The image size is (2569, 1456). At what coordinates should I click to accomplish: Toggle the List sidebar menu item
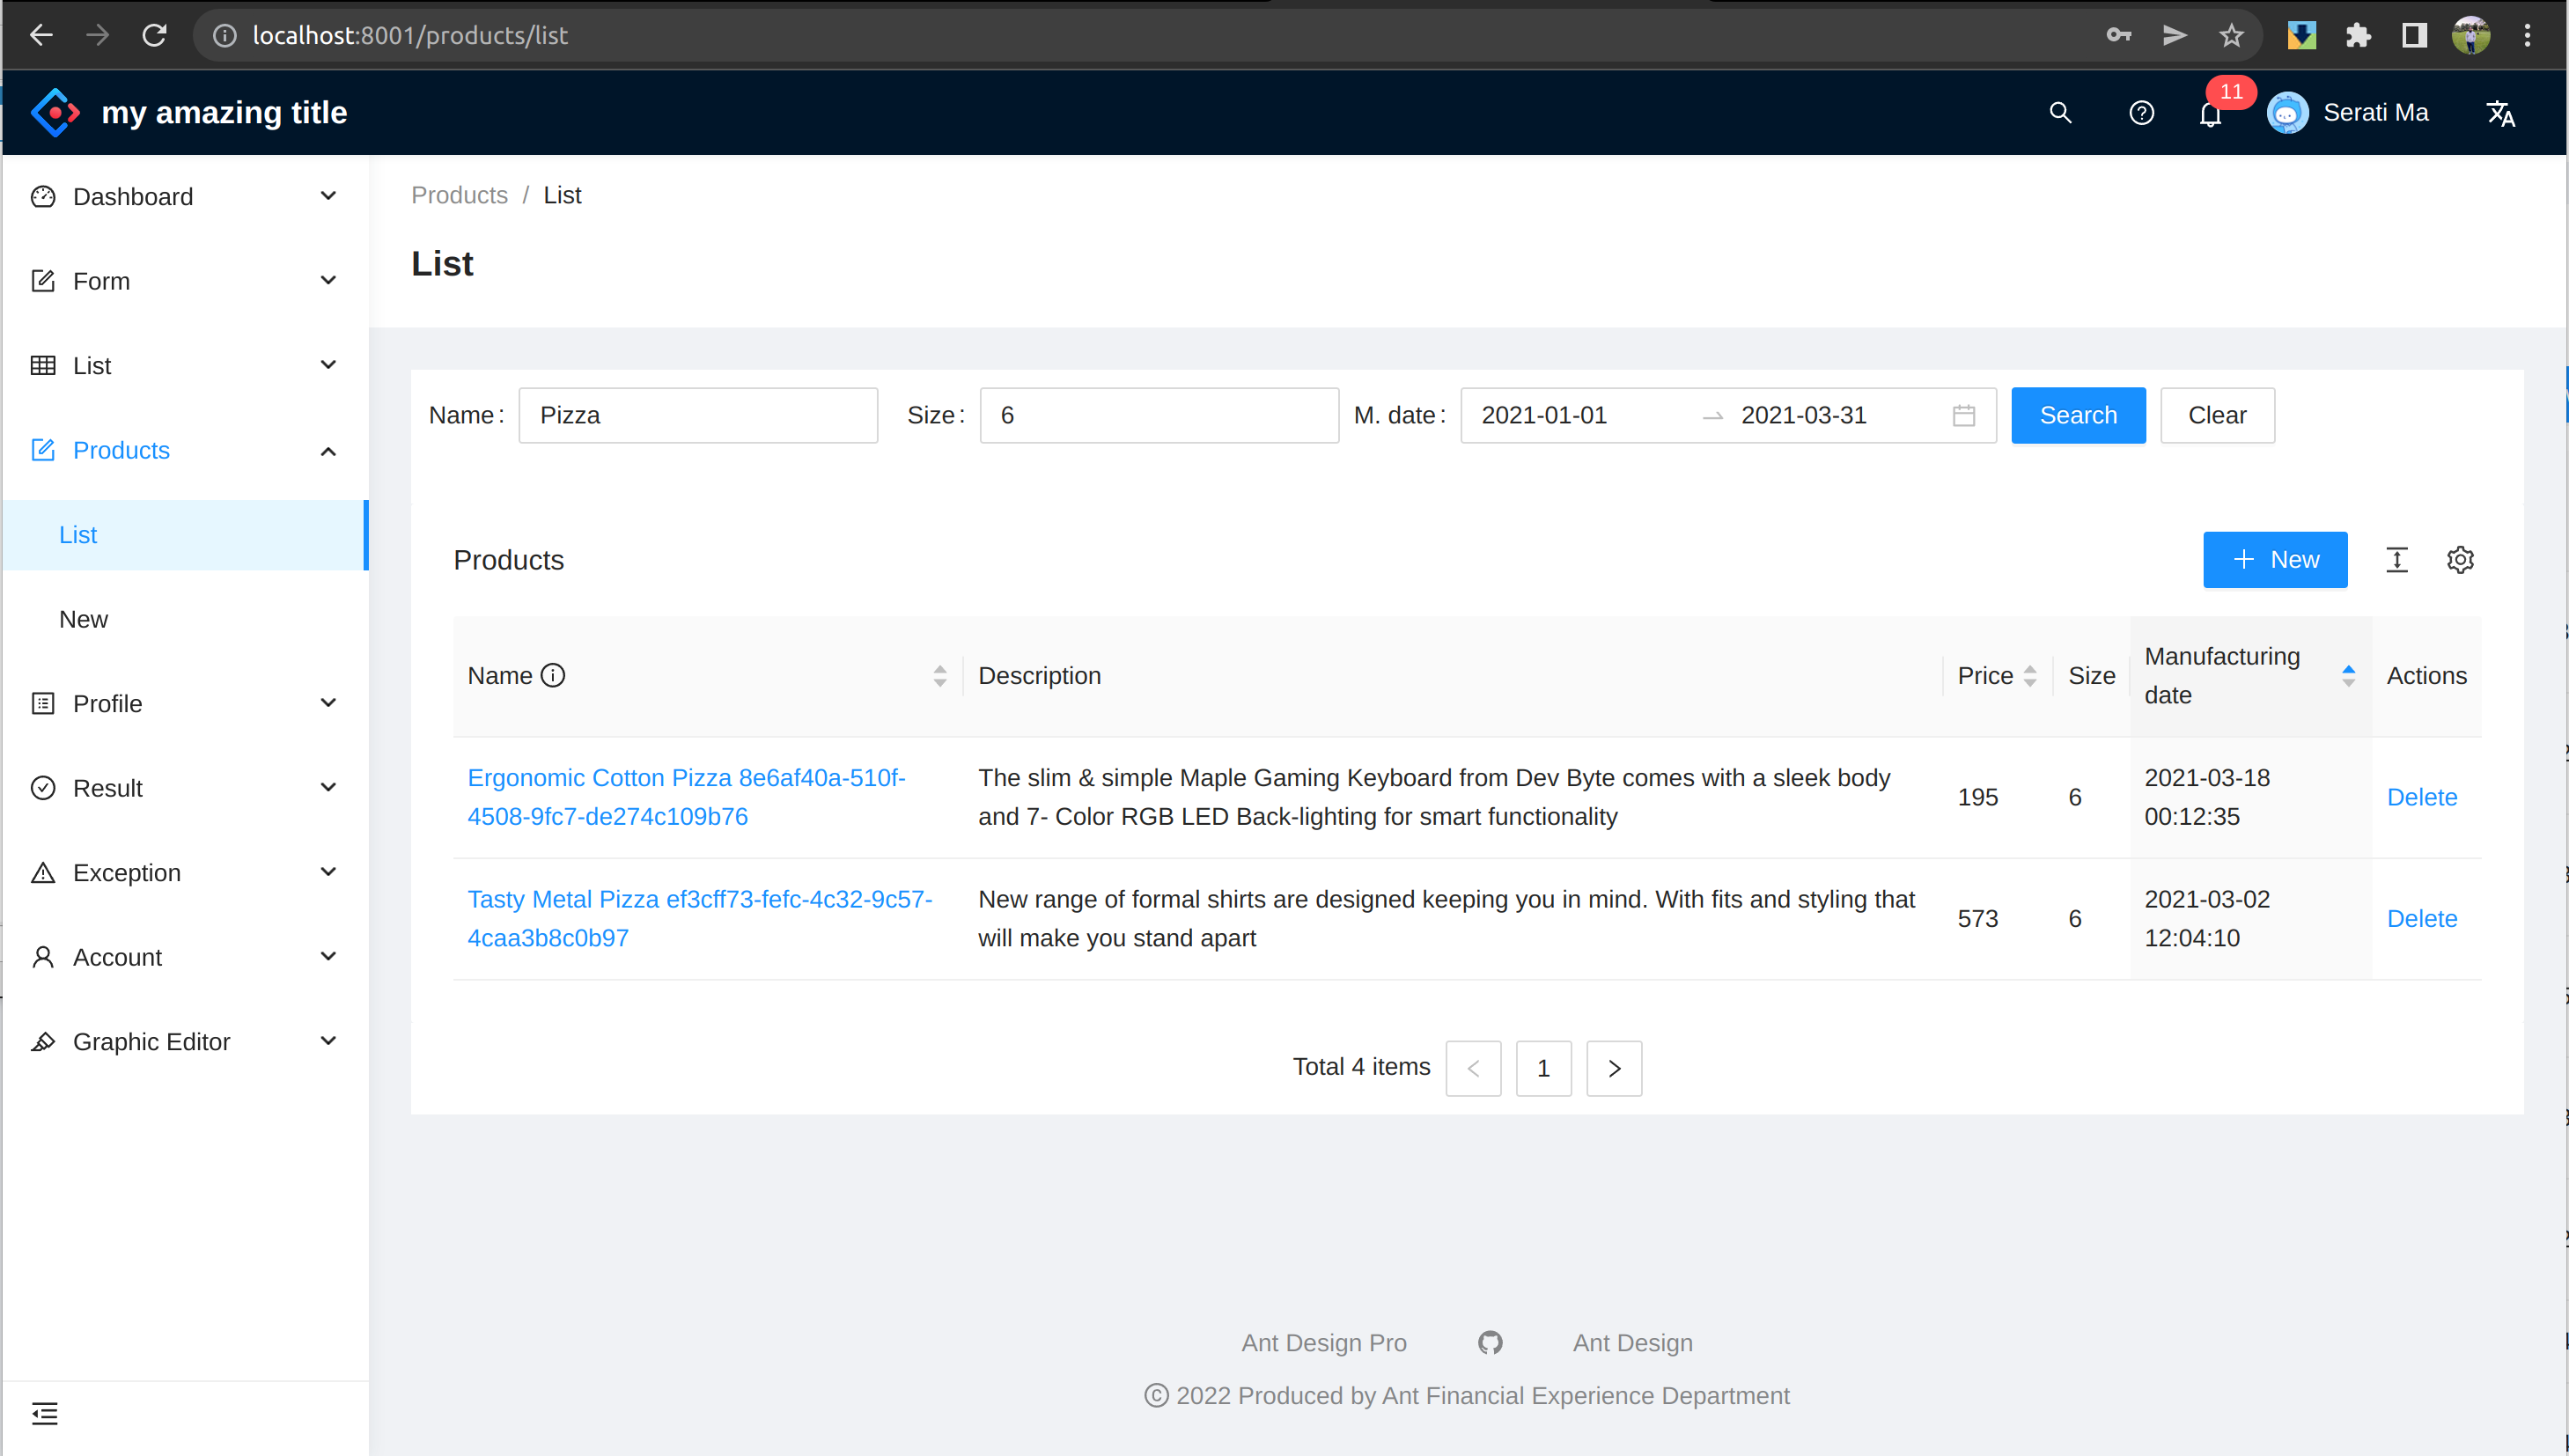[x=183, y=365]
